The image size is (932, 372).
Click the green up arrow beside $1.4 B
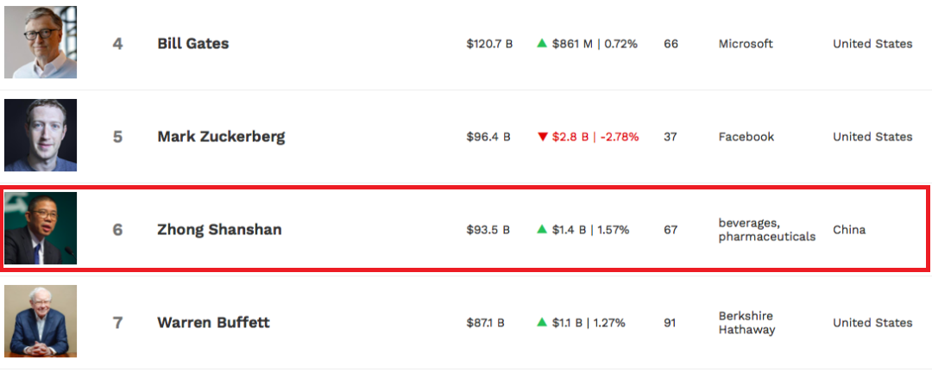[x=541, y=230]
